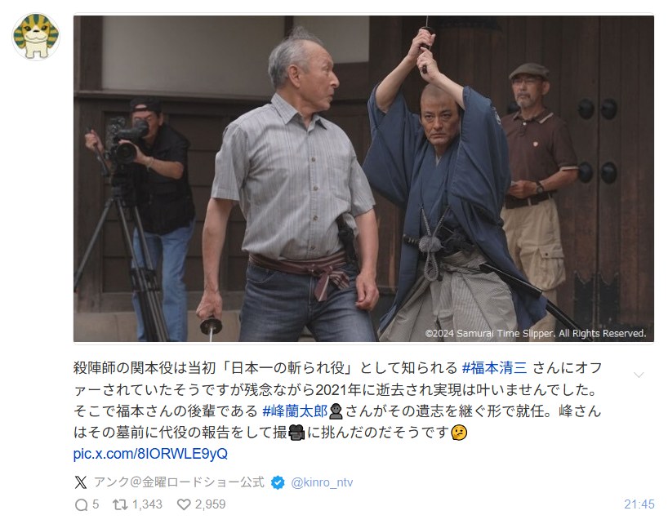Click the ninja emoji after 峰蘭太郎

pos(336,411)
